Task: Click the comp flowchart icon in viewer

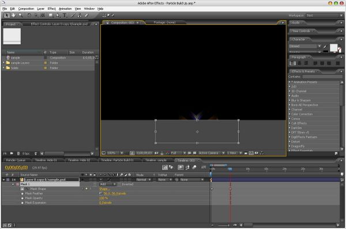Action: pos(262,153)
